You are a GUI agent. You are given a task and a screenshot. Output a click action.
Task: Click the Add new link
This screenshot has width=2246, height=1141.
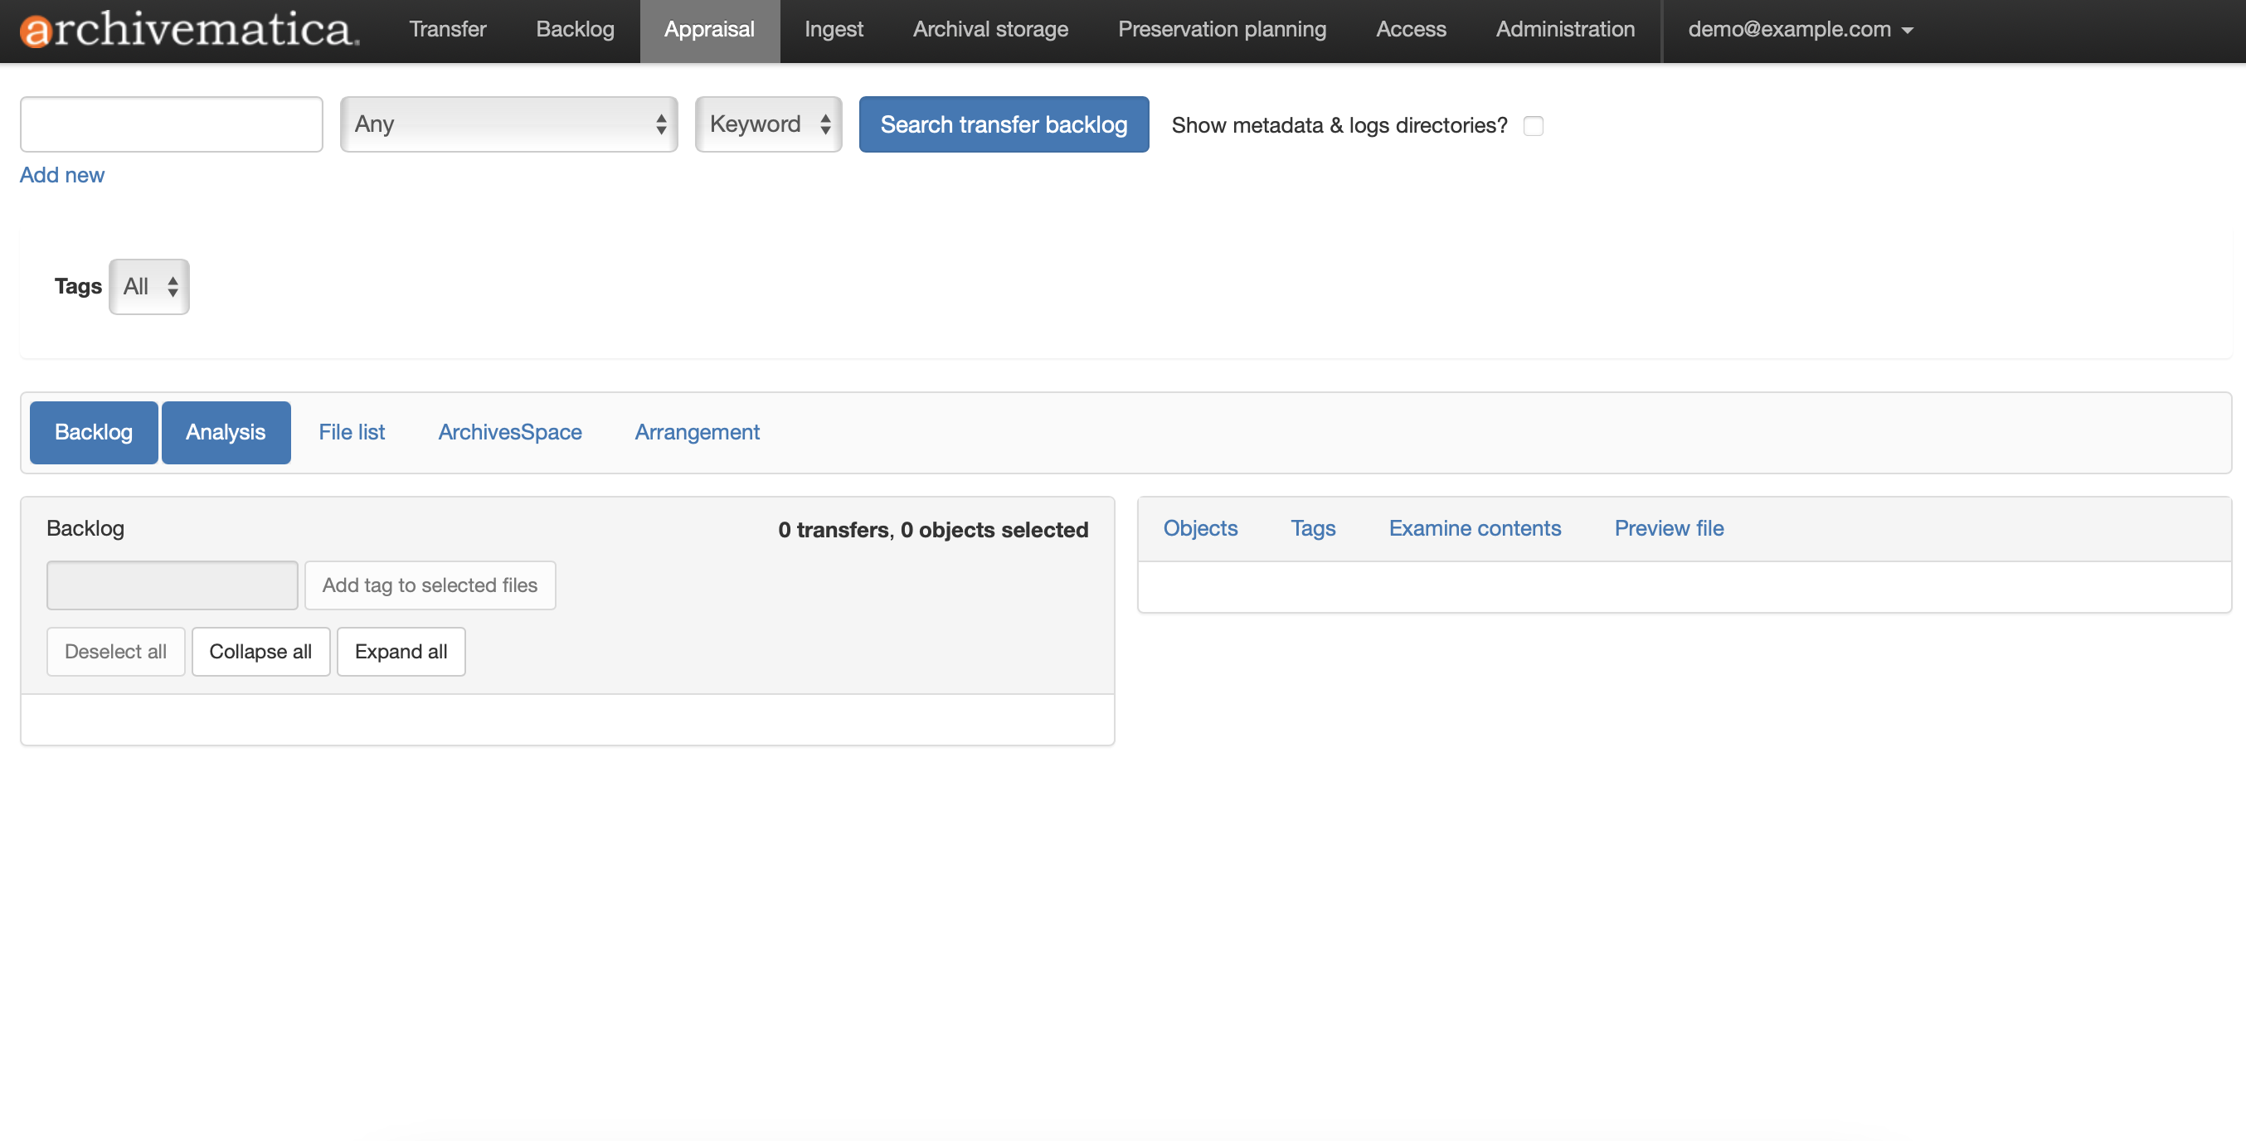pyautogui.click(x=62, y=175)
